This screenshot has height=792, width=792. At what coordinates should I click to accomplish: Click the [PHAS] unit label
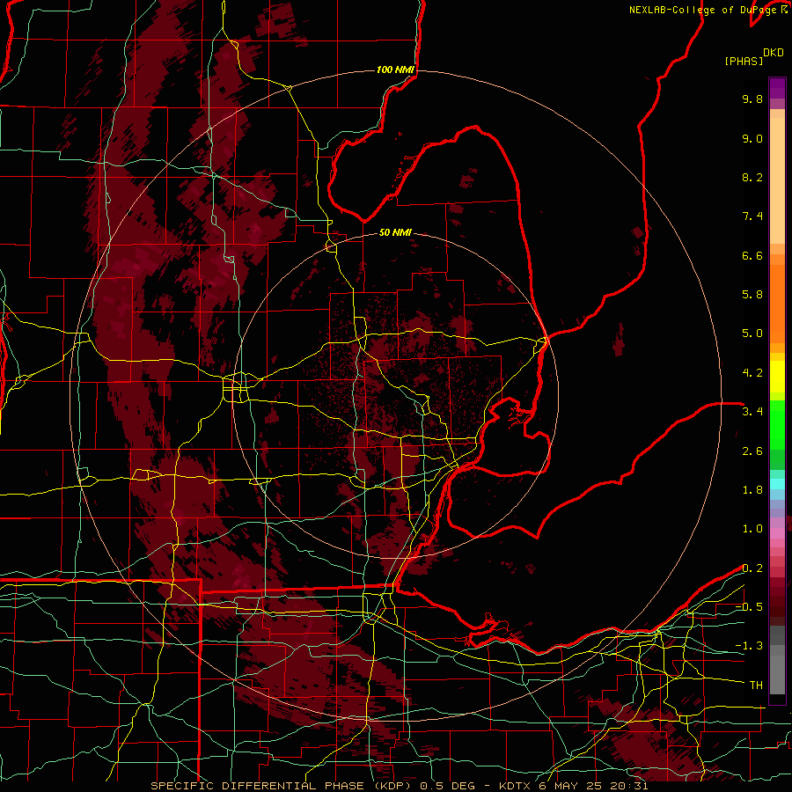click(744, 61)
